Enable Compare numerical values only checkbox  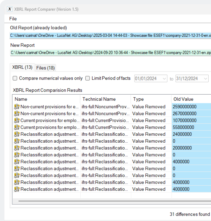[15, 78]
